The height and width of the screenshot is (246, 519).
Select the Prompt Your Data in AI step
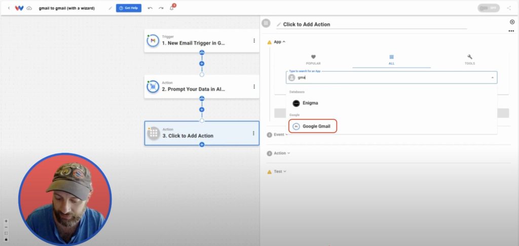coord(202,86)
